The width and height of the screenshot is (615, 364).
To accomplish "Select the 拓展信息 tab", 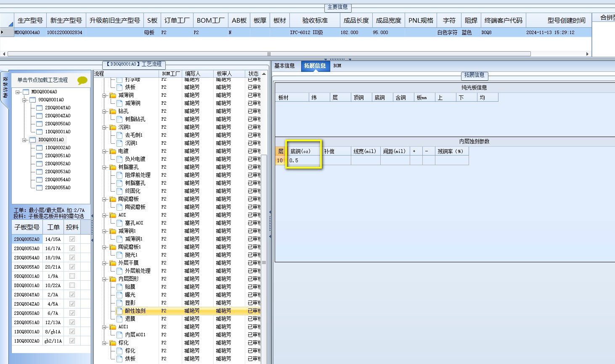I will click(x=315, y=66).
